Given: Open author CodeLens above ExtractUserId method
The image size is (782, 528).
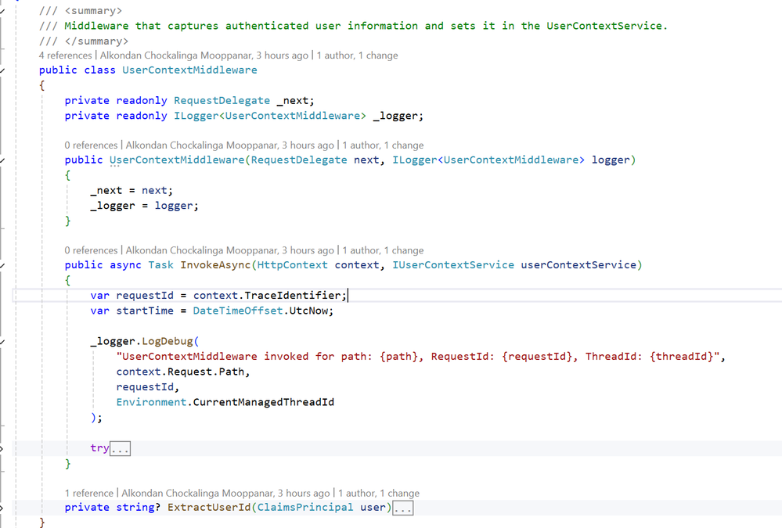Looking at the screenshot, I should [225, 493].
